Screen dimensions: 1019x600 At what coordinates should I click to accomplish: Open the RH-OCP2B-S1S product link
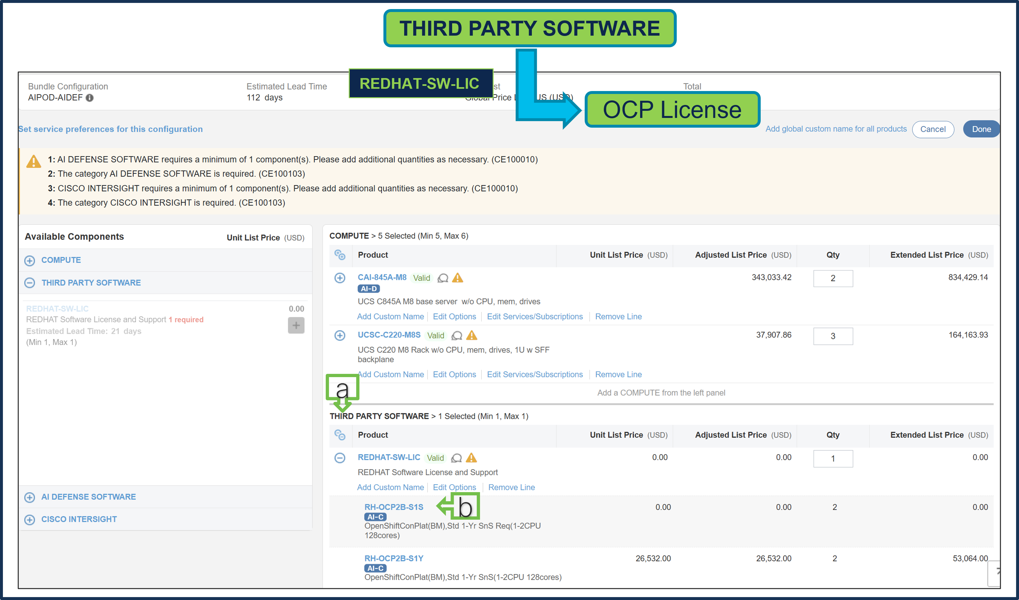click(393, 507)
